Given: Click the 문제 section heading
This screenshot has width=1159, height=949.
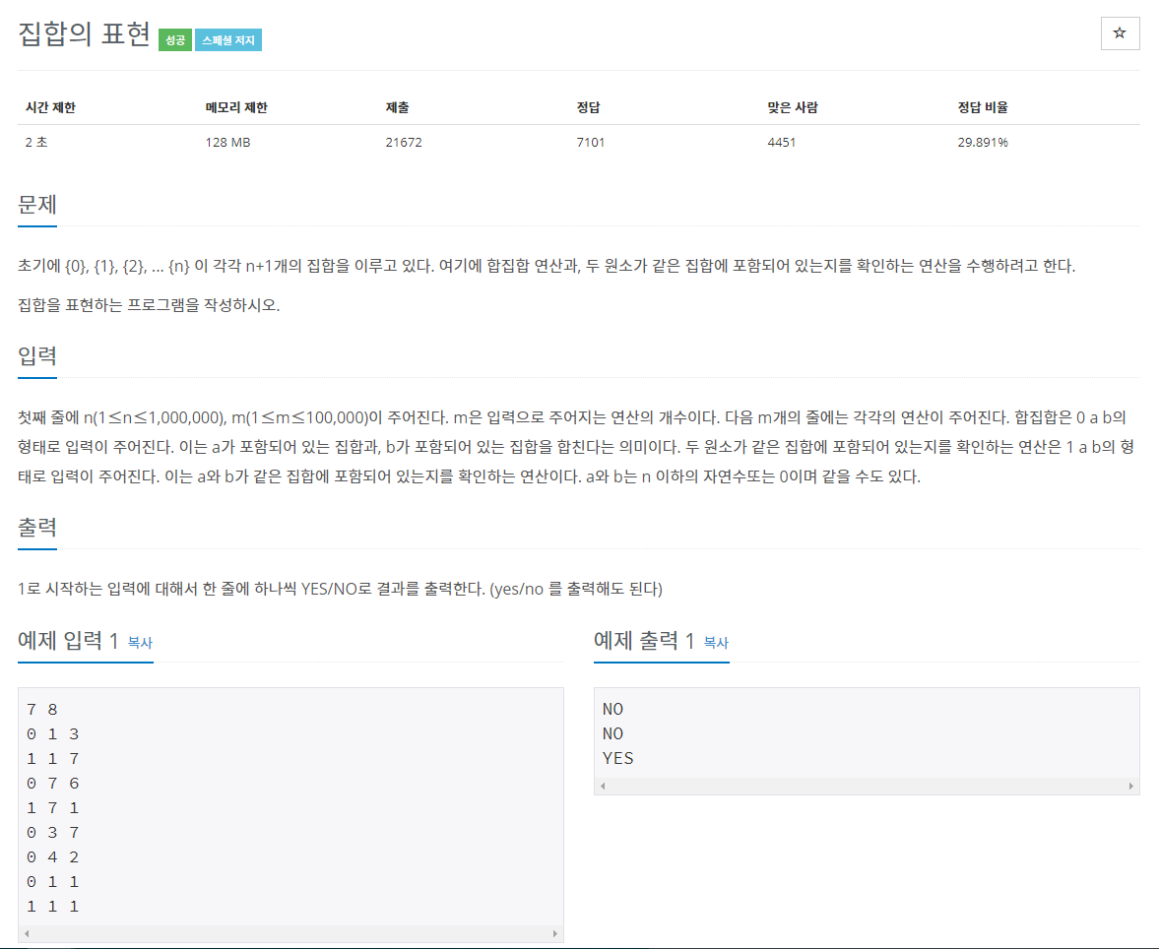Looking at the screenshot, I should coord(37,205).
